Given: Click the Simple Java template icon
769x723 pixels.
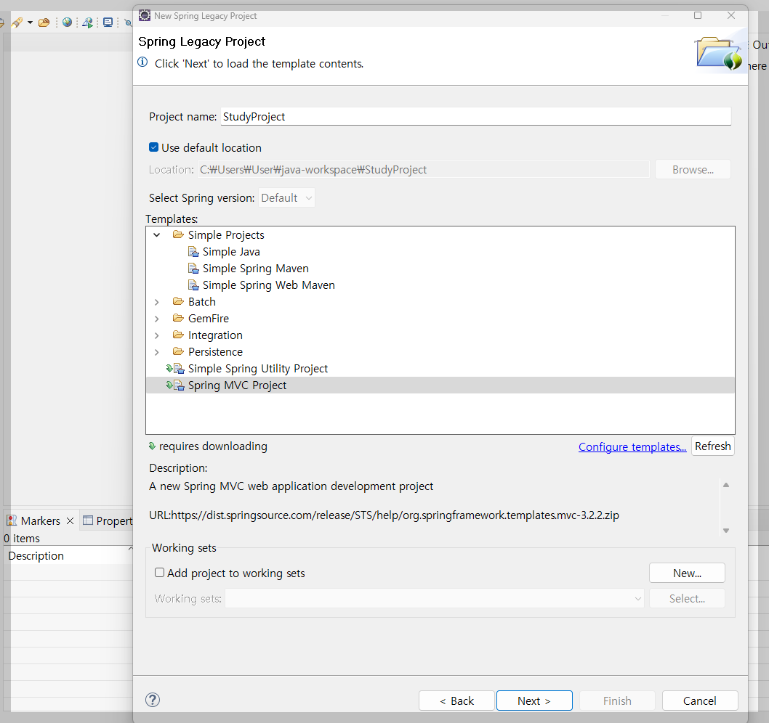Looking at the screenshot, I should point(194,252).
